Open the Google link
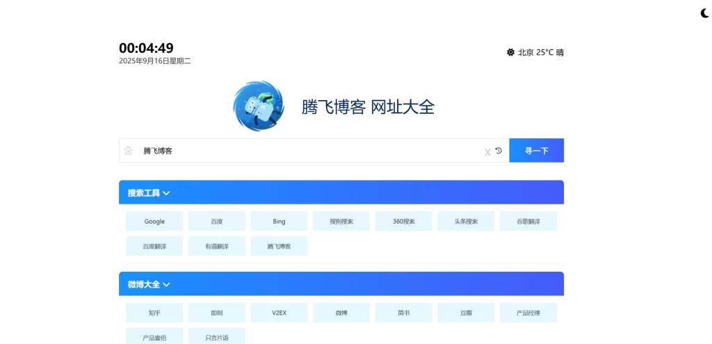This screenshot has width=712, height=344. click(x=154, y=222)
